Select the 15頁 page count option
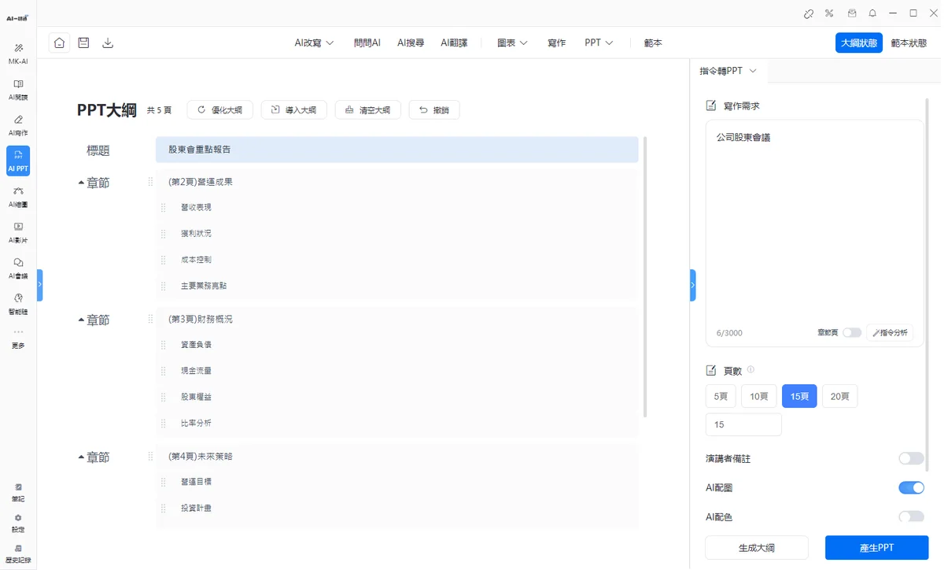The height and width of the screenshot is (570, 944). pos(799,396)
